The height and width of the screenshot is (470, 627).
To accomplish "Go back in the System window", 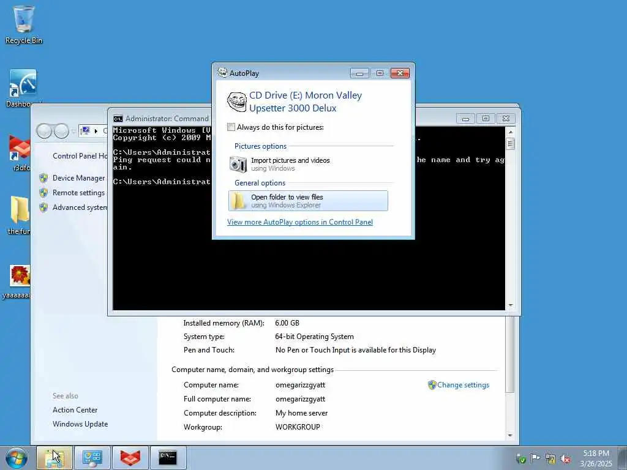I will [44, 131].
